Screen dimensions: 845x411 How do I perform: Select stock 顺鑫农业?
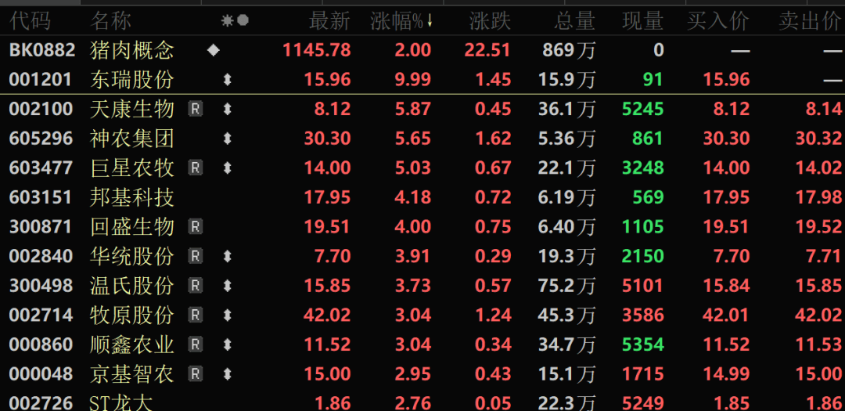(x=132, y=344)
